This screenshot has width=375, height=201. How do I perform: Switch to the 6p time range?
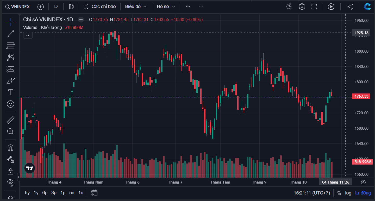pos(45,193)
